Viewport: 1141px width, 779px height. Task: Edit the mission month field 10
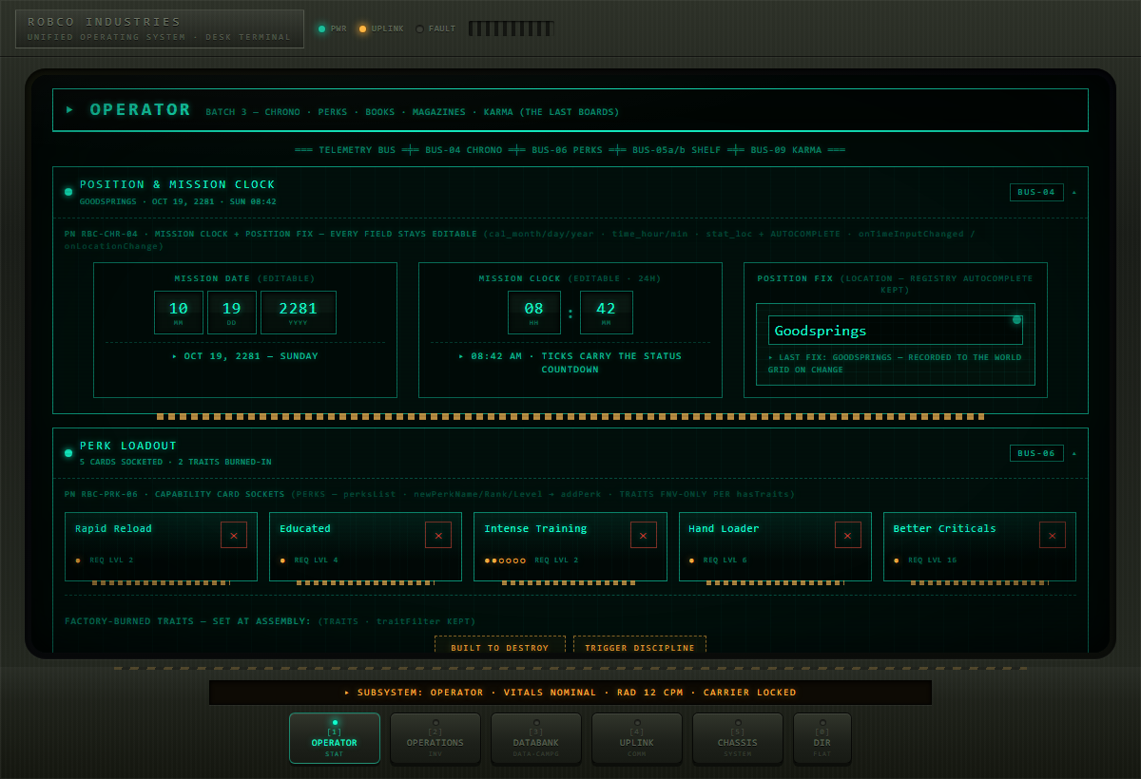click(179, 313)
